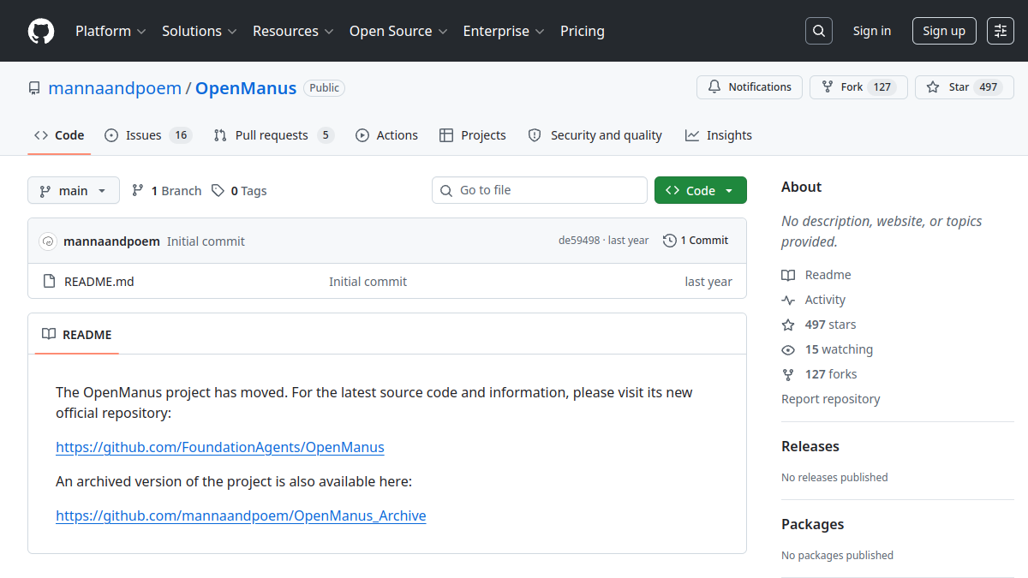The height and width of the screenshot is (578, 1028).
Task: Click the Notifications button
Action: 750,87
